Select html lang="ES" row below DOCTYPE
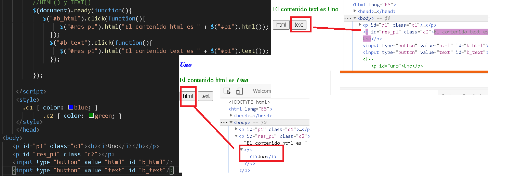 [250, 109]
